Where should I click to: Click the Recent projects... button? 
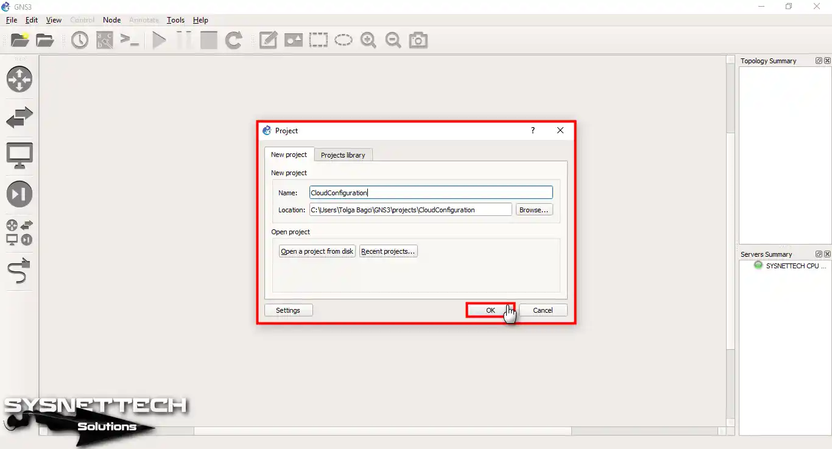[x=388, y=251]
